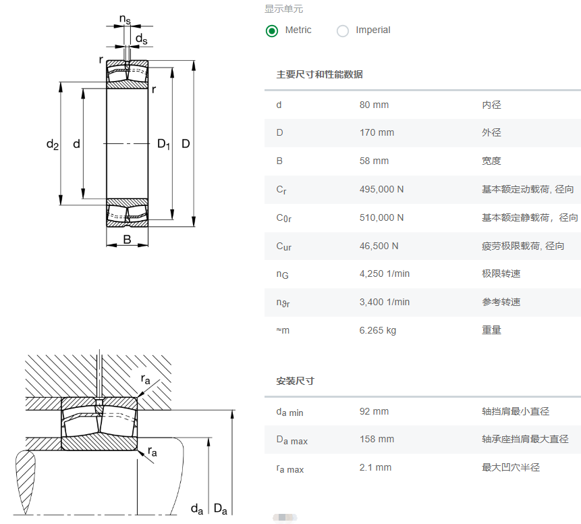Click the '158 mm' housing shoulder value
The image size is (581, 524).
tap(377, 439)
